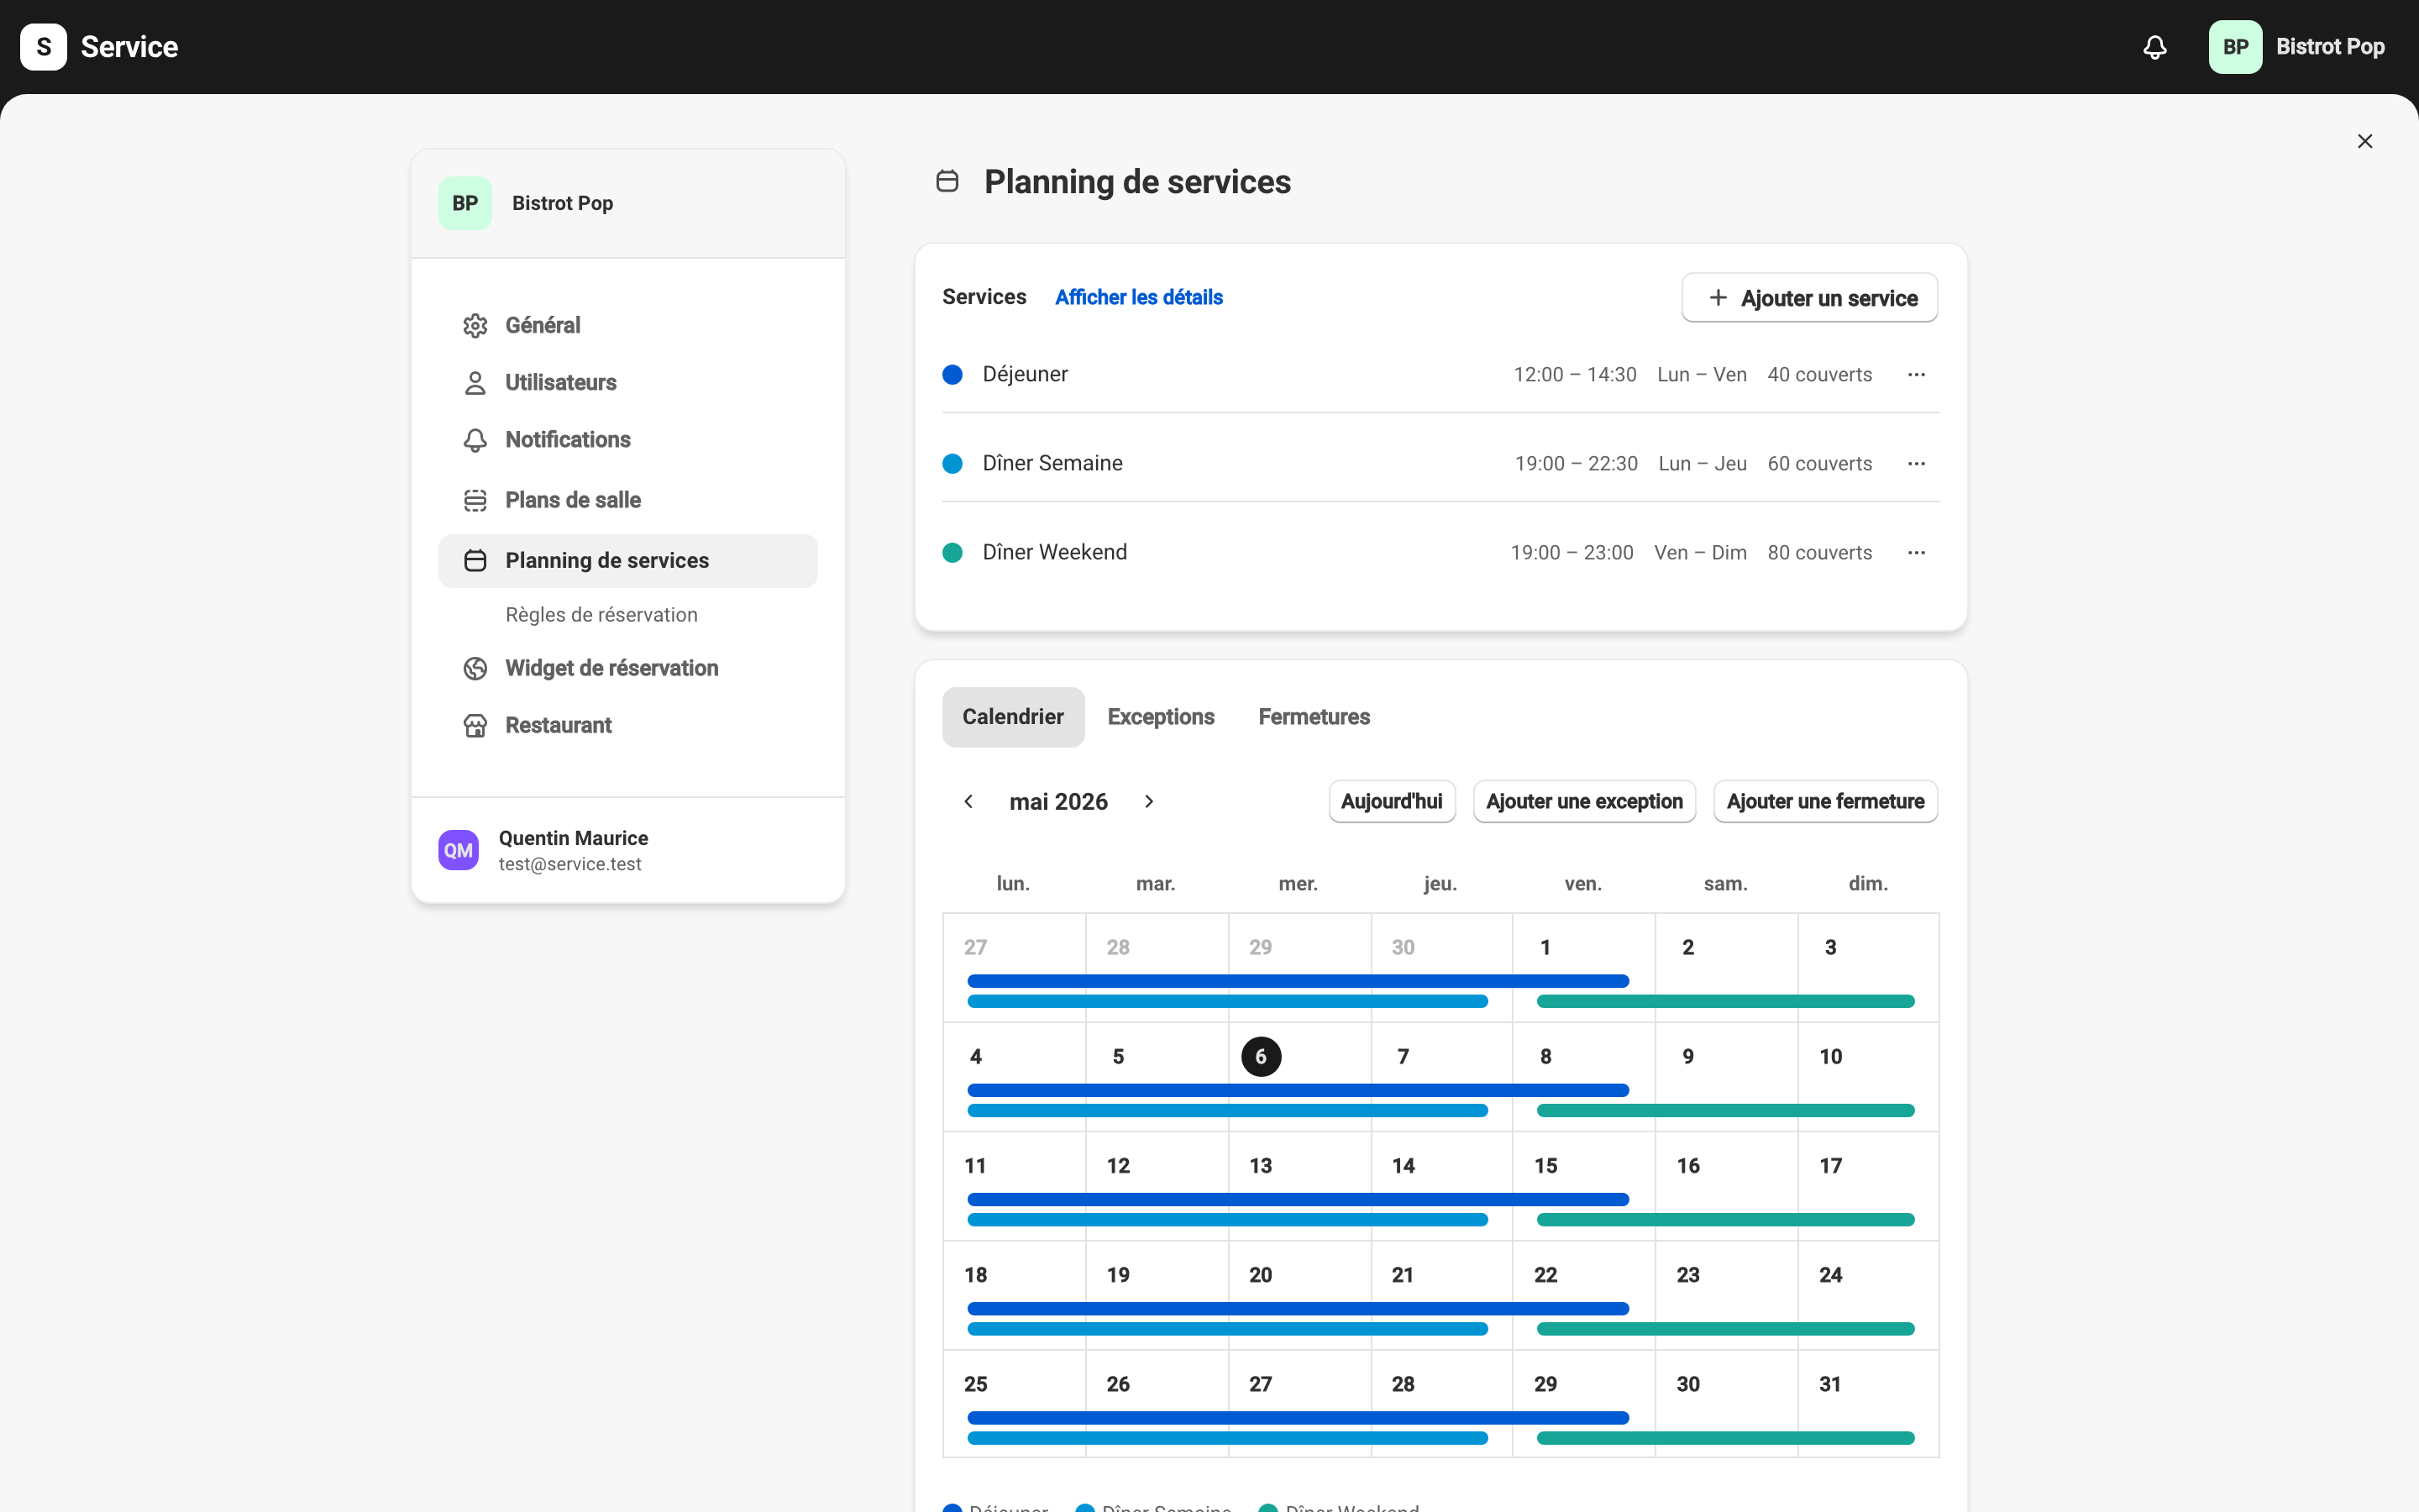
Task: Click the Plans de salle icon
Action: coord(475,500)
